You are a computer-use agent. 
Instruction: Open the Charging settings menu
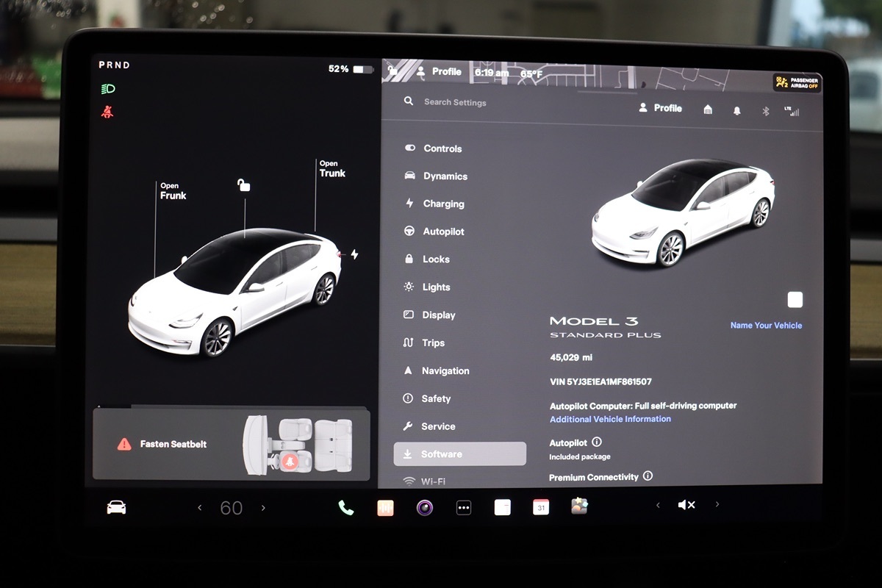coord(434,204)
